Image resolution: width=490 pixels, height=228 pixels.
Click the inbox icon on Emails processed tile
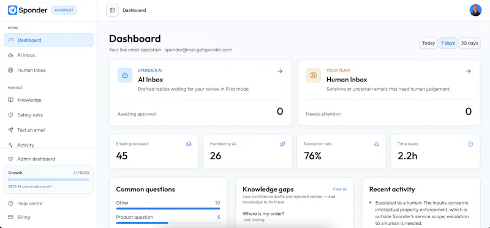click(x=189, y=144)
